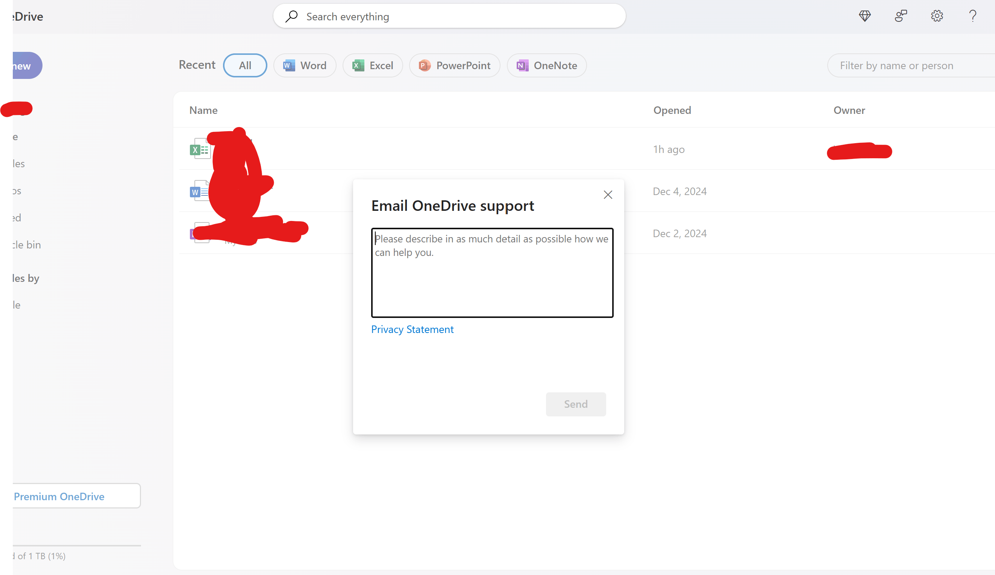Open the premium diamond icon in header
The image size is (995, 575).
[865, 16]
